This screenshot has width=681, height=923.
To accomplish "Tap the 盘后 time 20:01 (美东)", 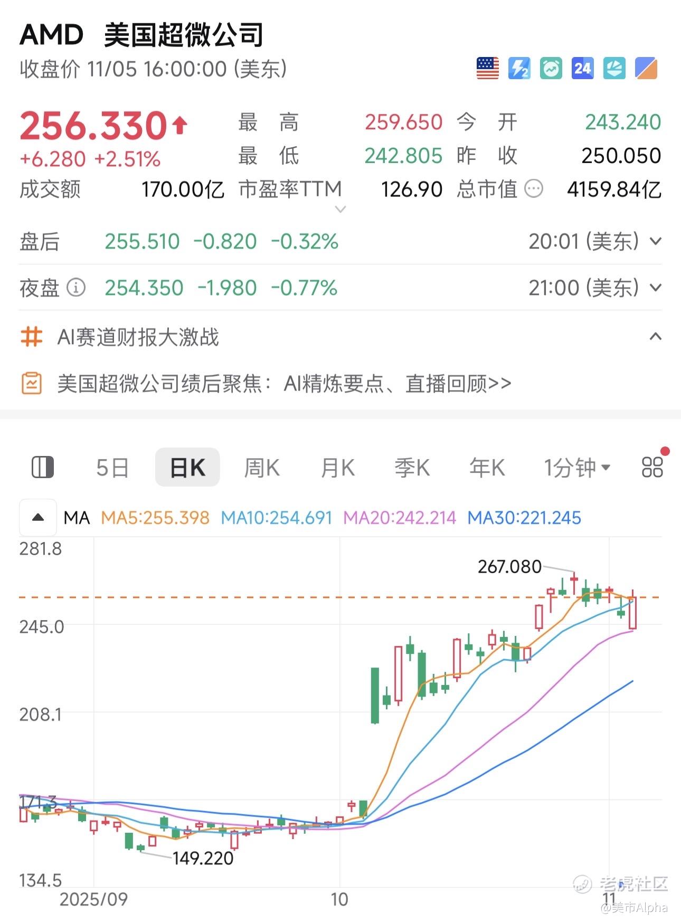I will (x=584, y=242).
